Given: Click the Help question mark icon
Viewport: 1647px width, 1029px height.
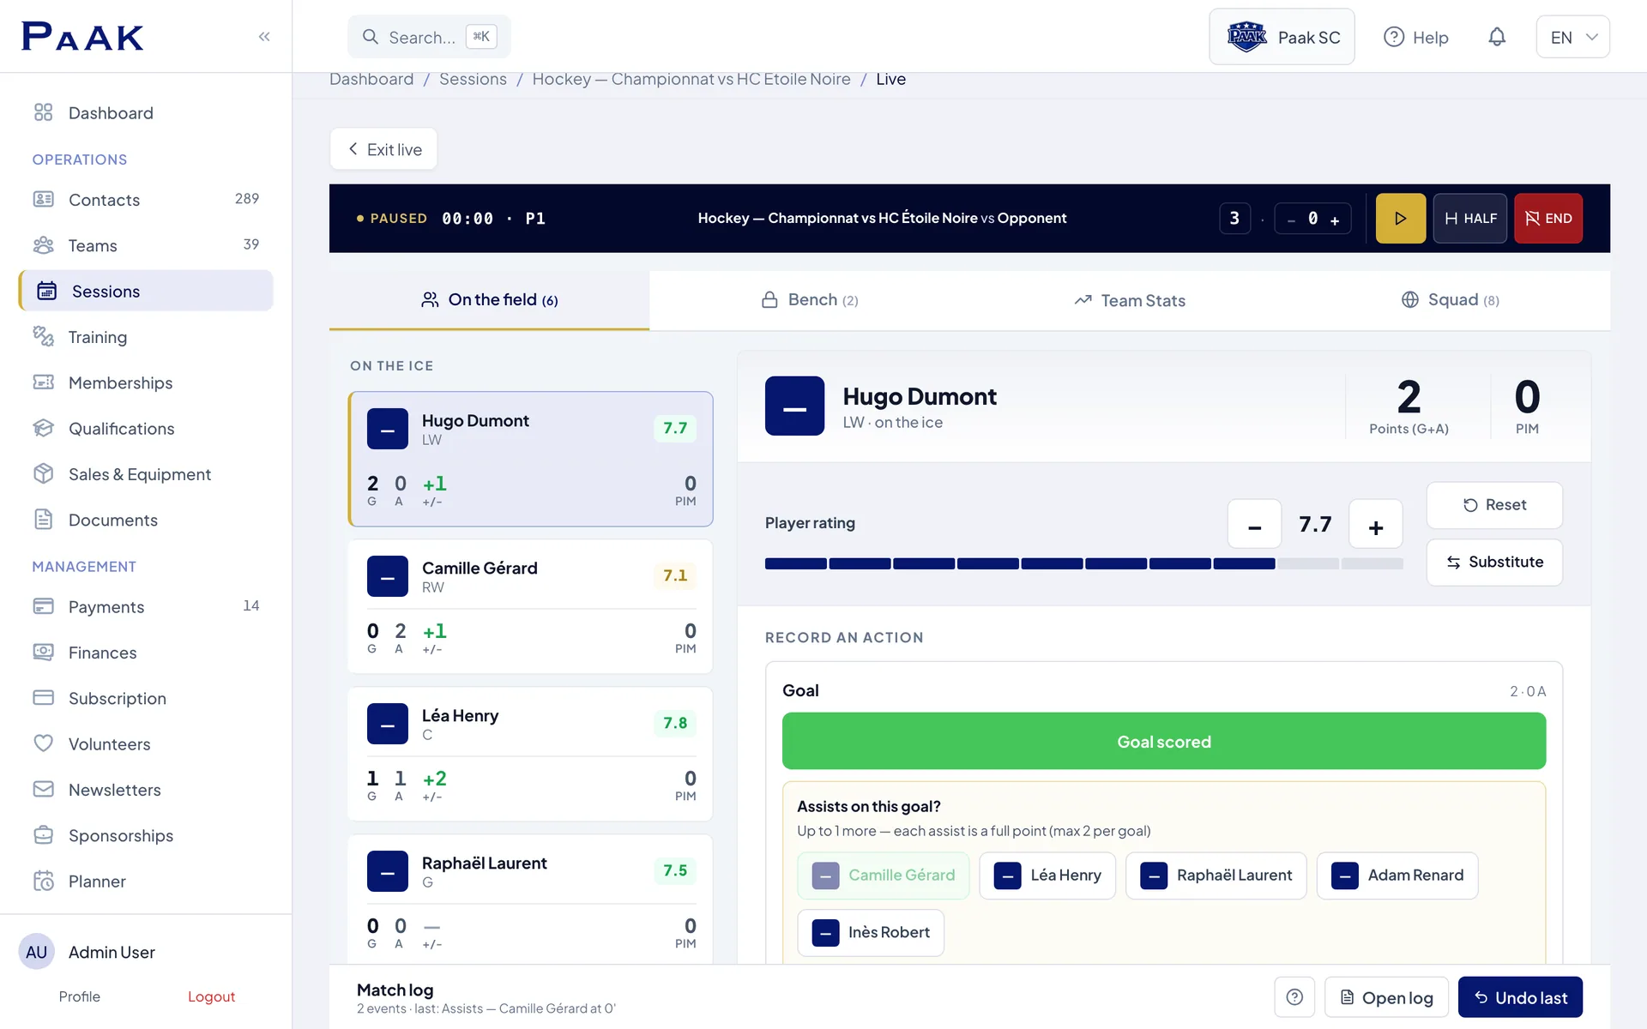Looking at the screenshot, I should pyautogui.click(x=1394, y=37).
